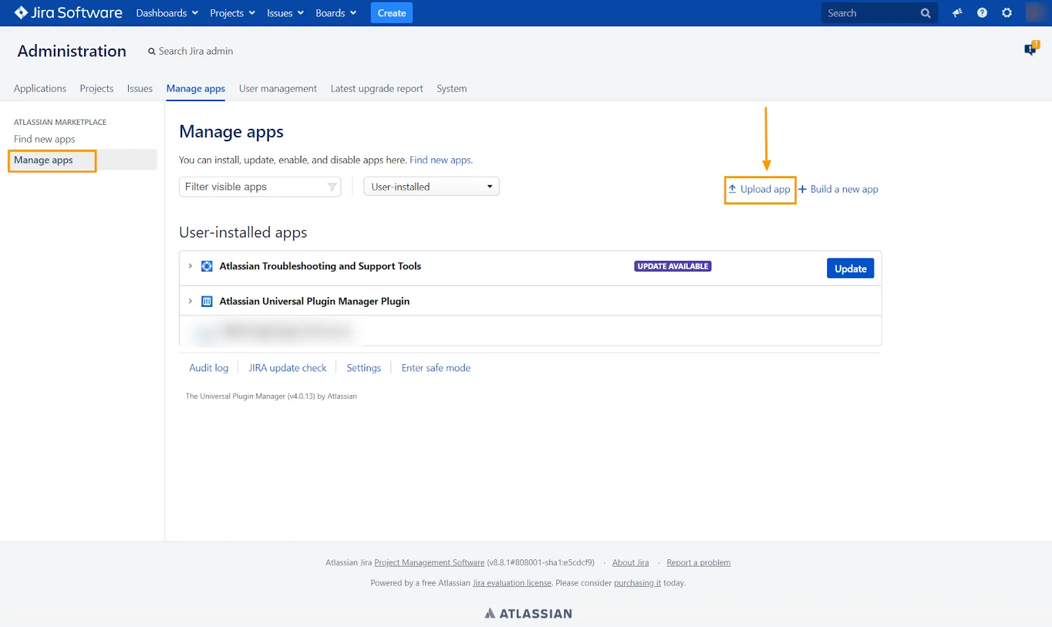Click the Atlassian footer logo

click(528, 613)
